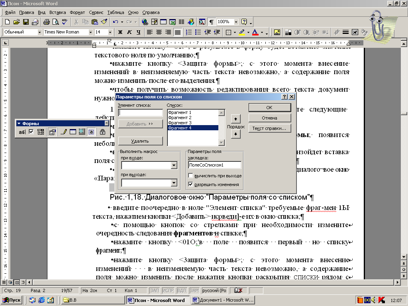
Task: Open the Document Map icon
Action: (202, 22)
